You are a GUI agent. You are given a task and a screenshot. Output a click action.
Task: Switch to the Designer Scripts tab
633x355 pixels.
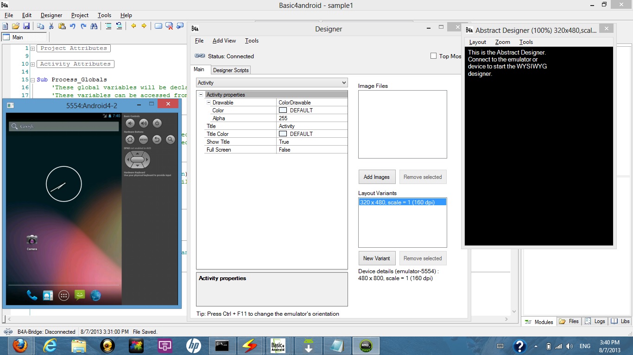click(x=231, y=70)
